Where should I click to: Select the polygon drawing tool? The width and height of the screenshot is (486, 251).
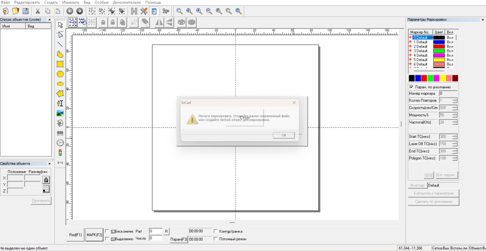click(x=60, y=94)
